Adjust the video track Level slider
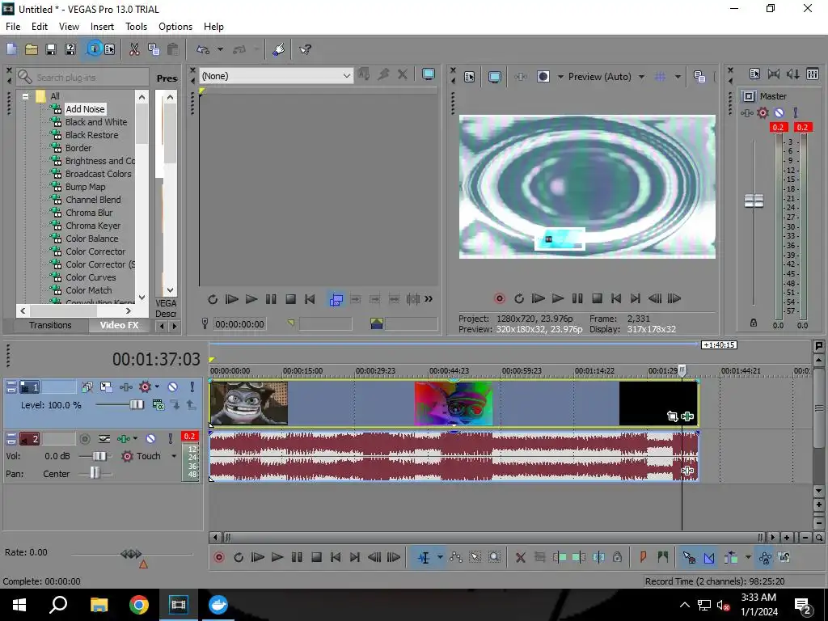The width and height of the screenshot is (828, 621). pyautogui.click(x=136, y=405)
